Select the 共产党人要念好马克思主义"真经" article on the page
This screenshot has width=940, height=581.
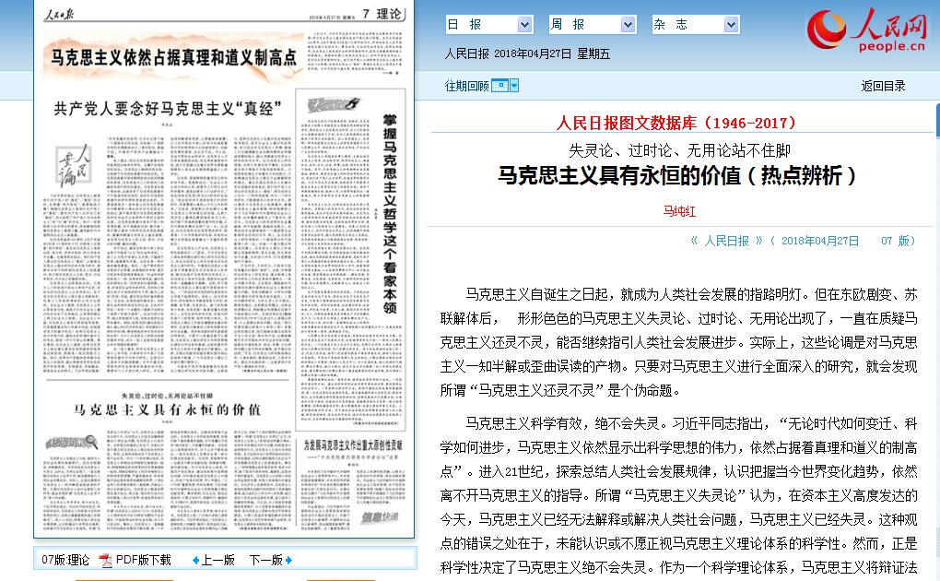click(x=166, y=106)
